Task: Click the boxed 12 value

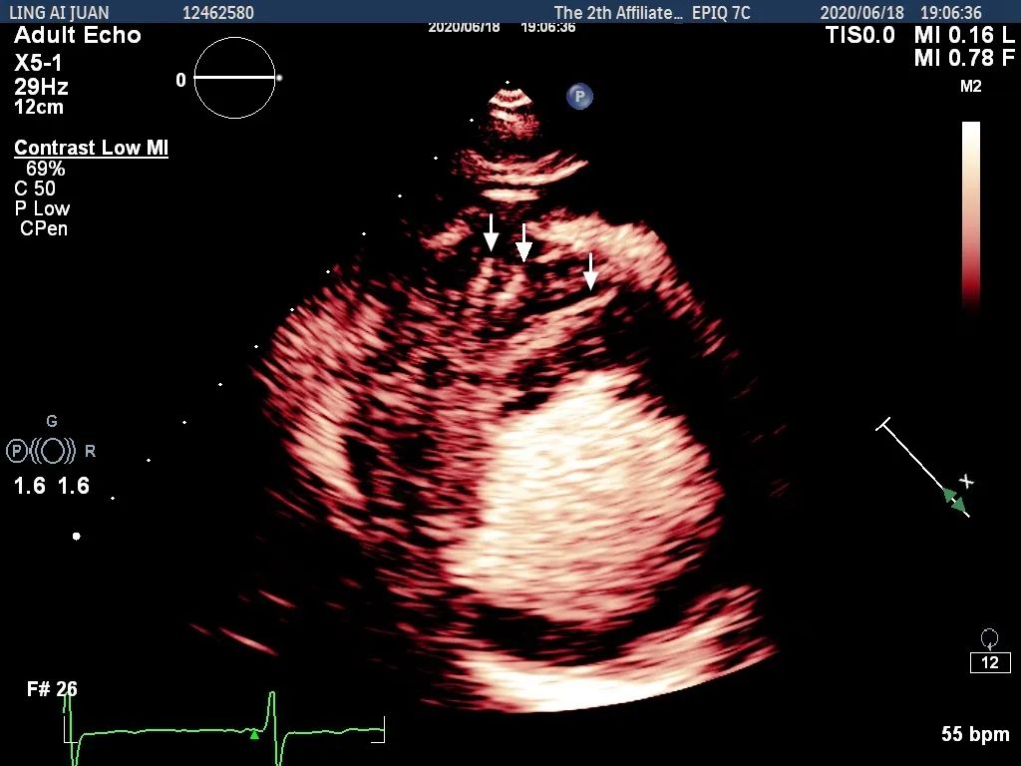Action: click(x=990, y=662)
